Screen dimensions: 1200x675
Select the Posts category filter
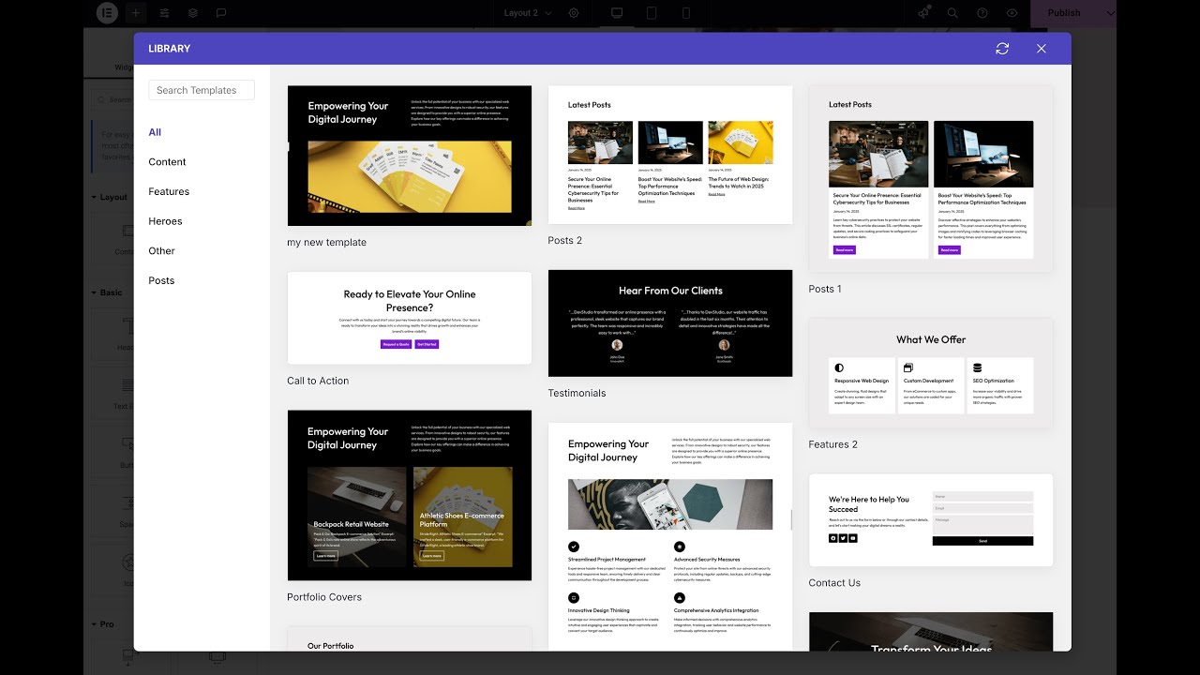click(161, 280)
